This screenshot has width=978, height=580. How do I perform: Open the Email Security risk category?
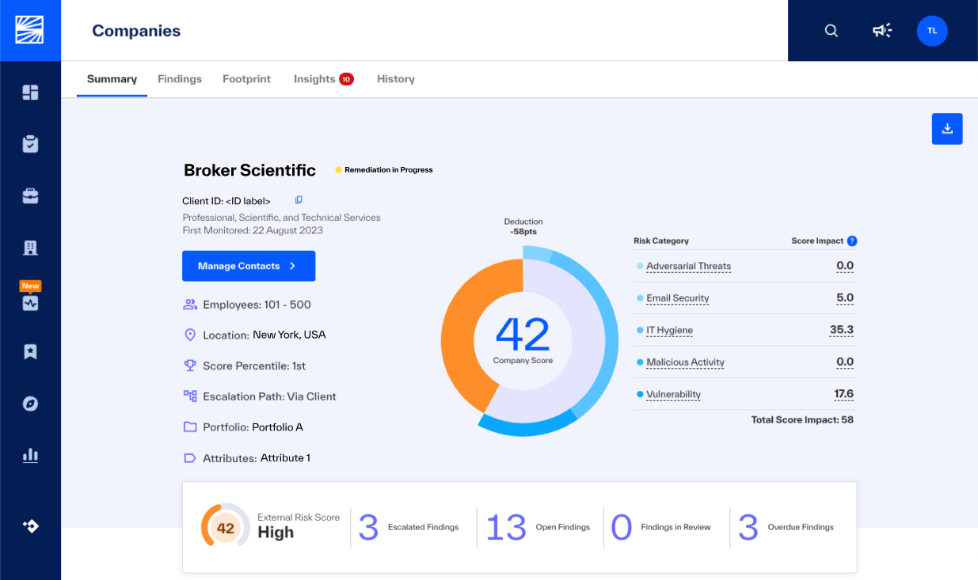[678, 298]
